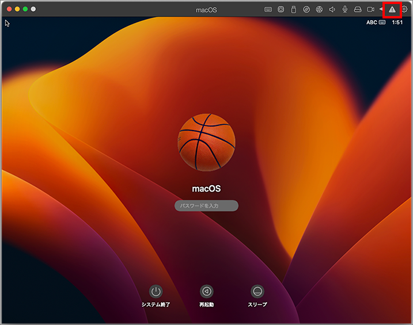
Task: Click the 1:51 clock in menu bar
Action: [397, 22]
